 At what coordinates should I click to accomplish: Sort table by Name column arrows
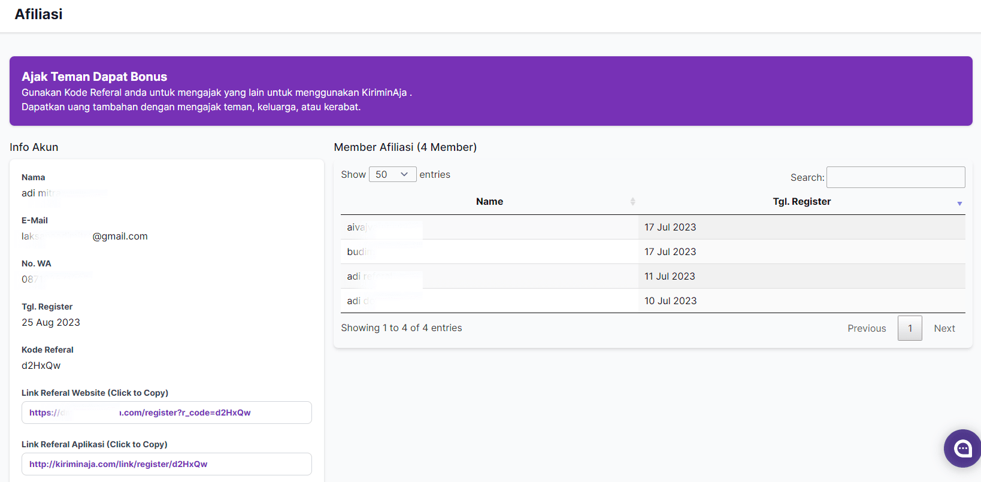click(x=632, y=202)
